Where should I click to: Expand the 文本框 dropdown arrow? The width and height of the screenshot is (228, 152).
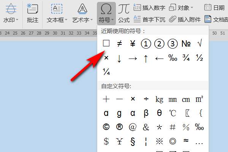coord(66,19)
